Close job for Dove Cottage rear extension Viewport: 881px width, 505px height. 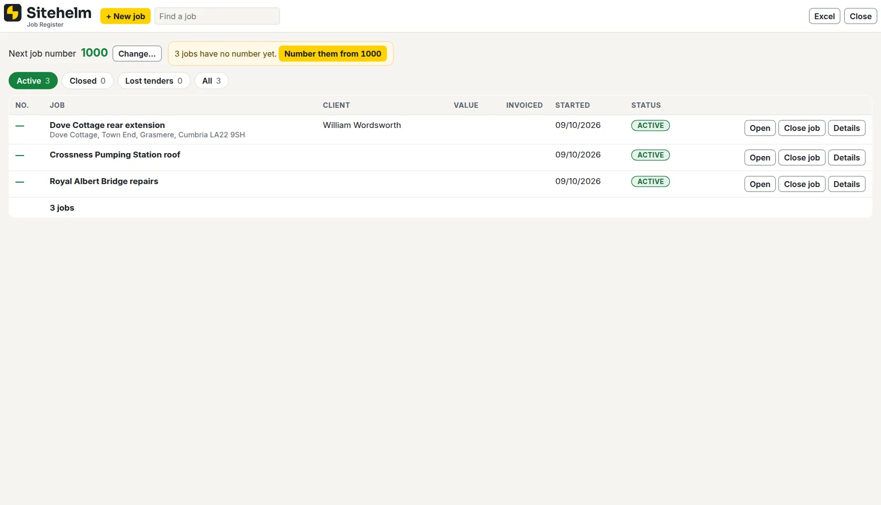tap(802, 128)
